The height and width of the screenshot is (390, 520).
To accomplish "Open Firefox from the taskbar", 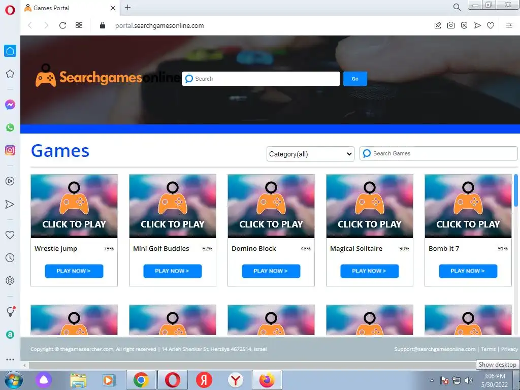I will [x=267, y=380].
